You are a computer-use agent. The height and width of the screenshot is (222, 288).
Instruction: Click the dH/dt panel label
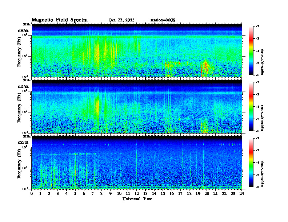click(23, 30)
